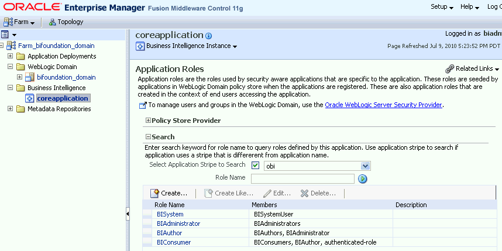
Task: Click the Create role icon
Action: [155, 193]
